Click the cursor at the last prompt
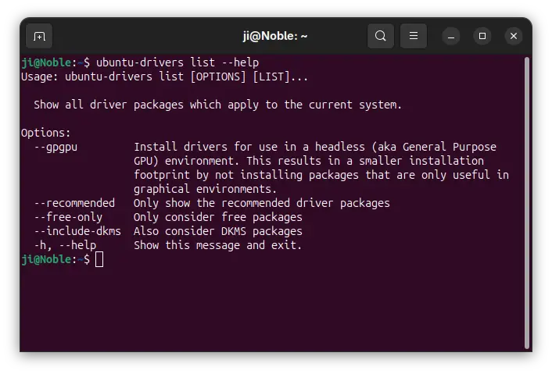The width and height of the screenshot is (552, 374). point(99,259)
